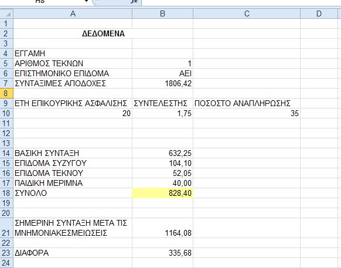Select column A header
Viewport: 341px width, 268px height.
(x=73, y=13)
